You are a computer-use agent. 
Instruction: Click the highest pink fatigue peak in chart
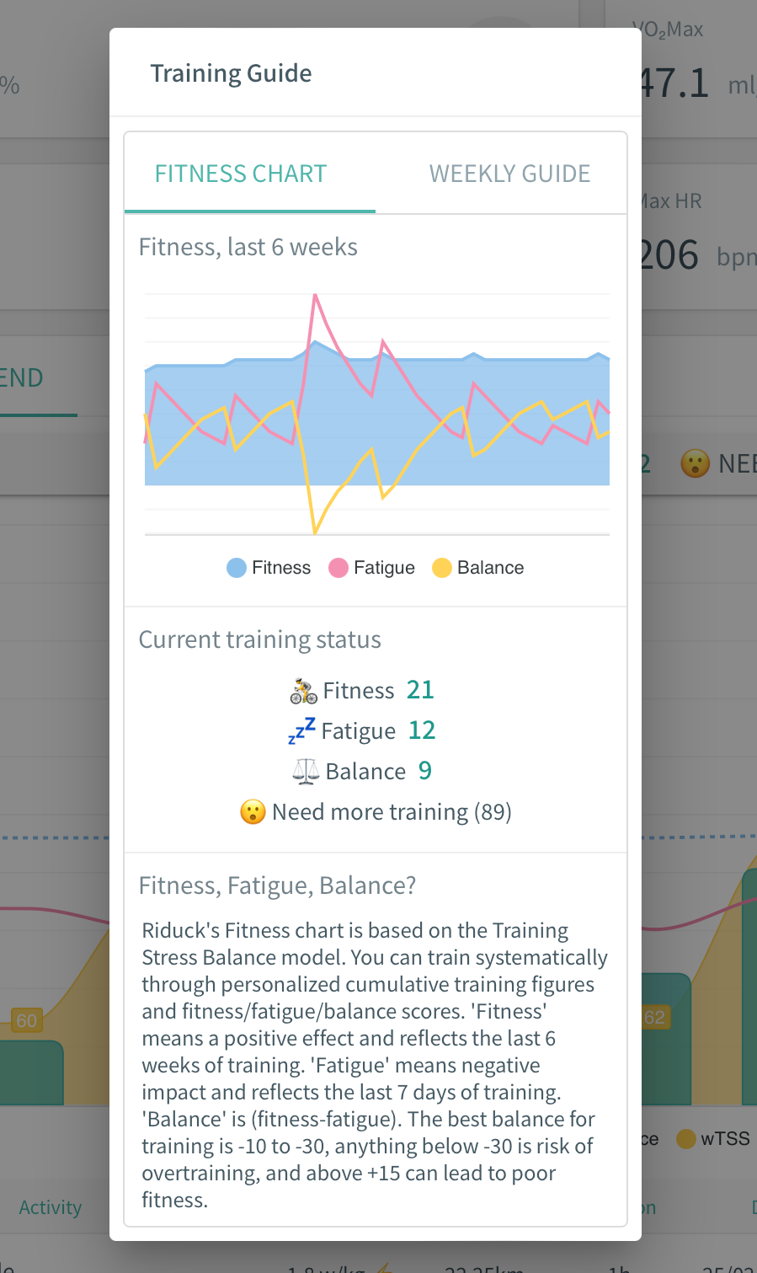(x=315, y=295)
